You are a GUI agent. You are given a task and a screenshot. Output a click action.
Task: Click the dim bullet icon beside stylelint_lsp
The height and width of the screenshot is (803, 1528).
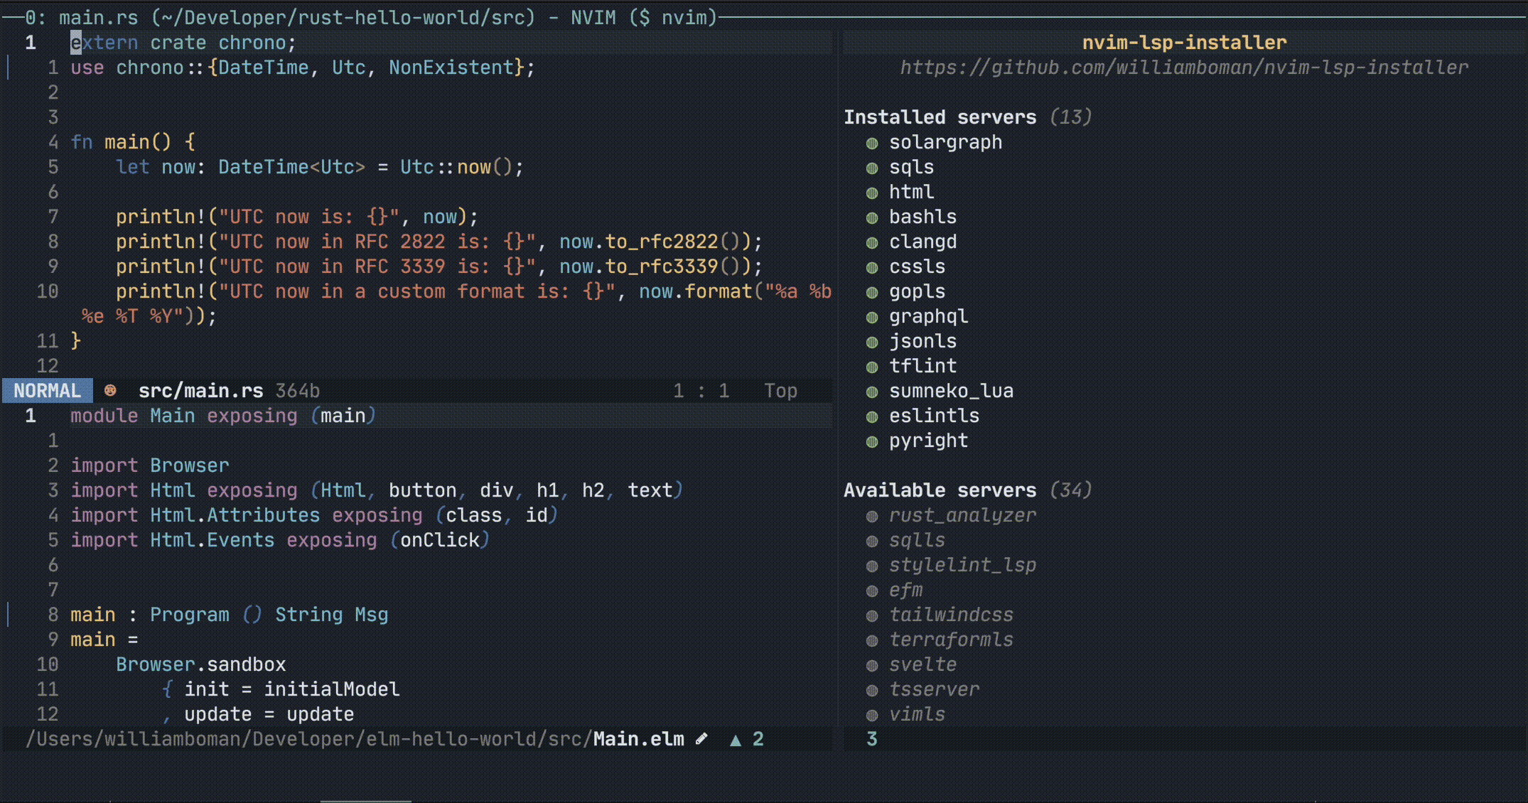(872, 566)
